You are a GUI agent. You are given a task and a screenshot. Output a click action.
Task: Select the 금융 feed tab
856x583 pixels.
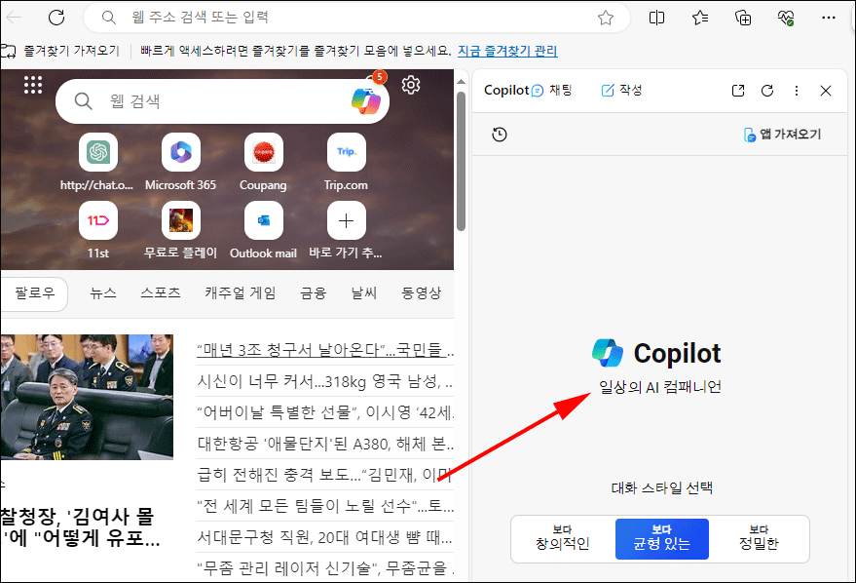tap(314, 293)
